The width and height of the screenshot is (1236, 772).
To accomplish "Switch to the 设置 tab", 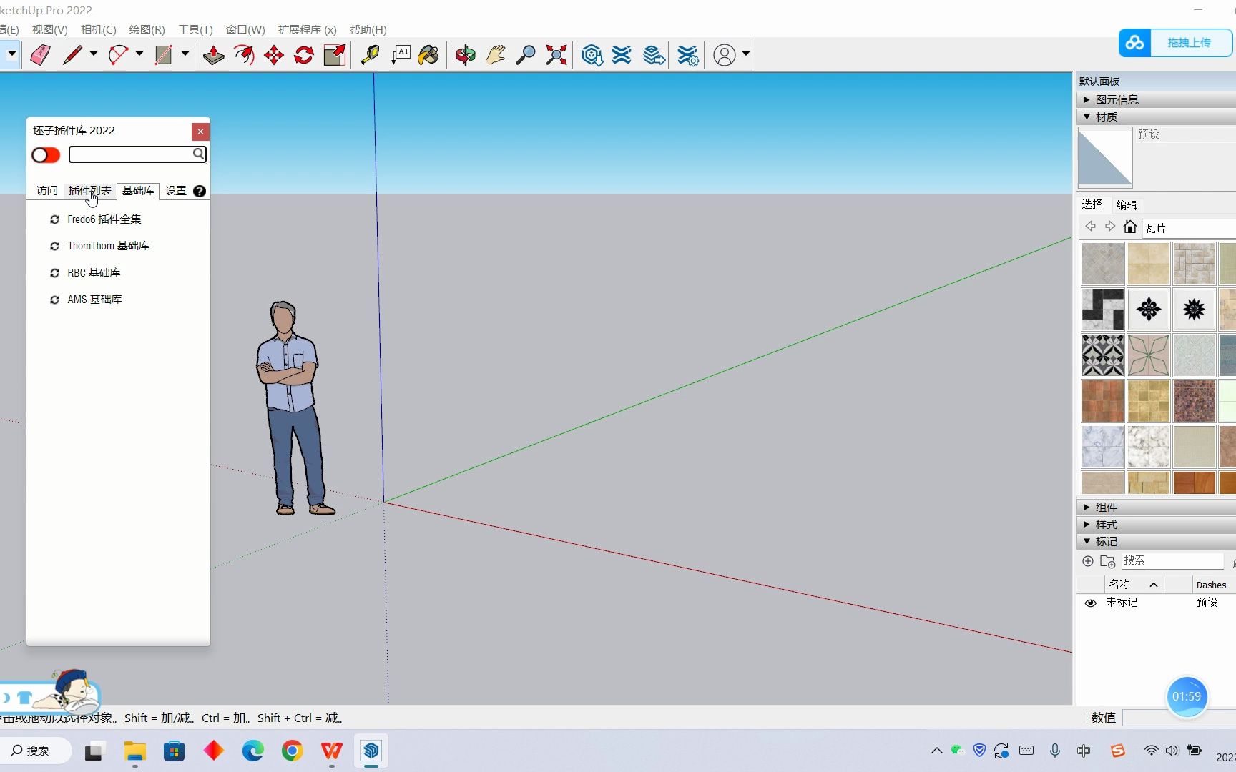I will (x=175, y=191).
